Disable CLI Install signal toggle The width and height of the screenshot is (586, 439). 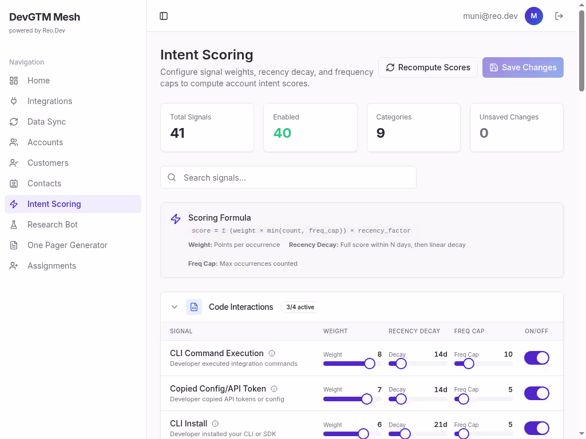pyautogui.click(x=537, y=428)
